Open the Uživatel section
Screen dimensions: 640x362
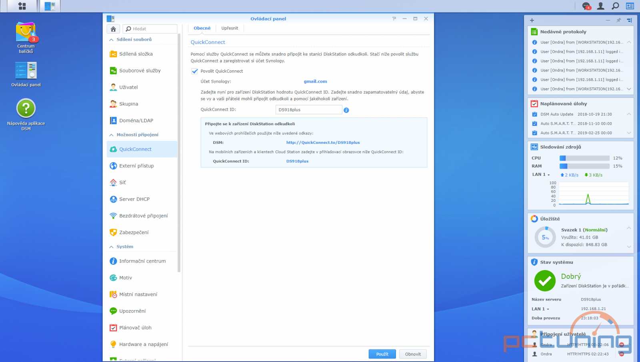point(142,87)
